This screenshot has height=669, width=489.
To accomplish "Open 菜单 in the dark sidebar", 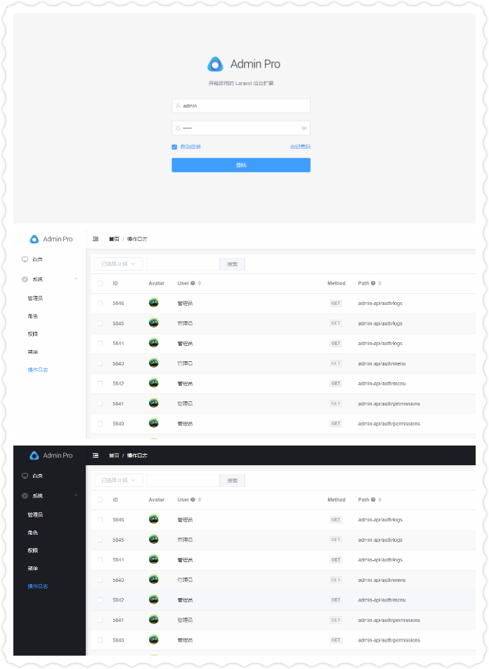I will pyautogui.click(x=33, y=569).
